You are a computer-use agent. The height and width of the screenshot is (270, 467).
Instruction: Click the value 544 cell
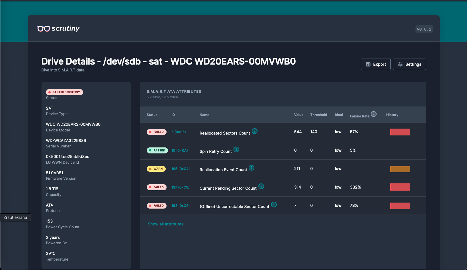(x=298, y=132)
